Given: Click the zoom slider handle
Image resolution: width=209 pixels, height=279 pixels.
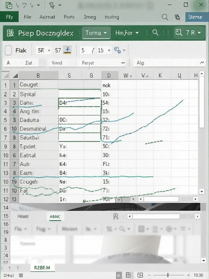Looking at the screenshot, I should pos(168,275).
